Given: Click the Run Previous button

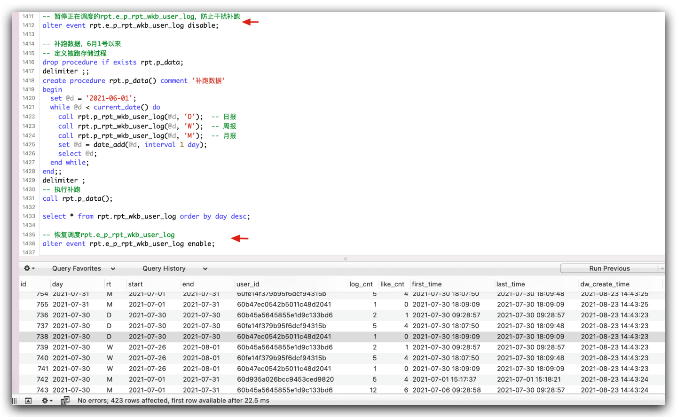Looking at the screenshot, I should click(609, 268).
